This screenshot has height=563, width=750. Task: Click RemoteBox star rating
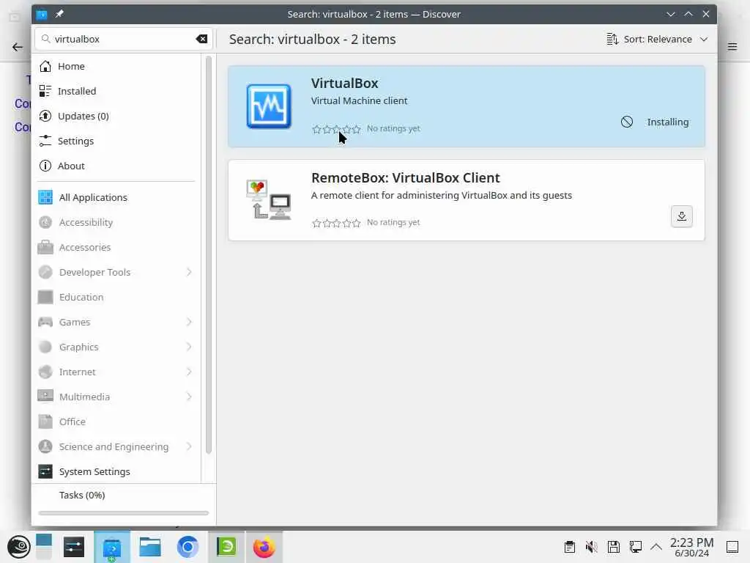click(x=335, y=223)
